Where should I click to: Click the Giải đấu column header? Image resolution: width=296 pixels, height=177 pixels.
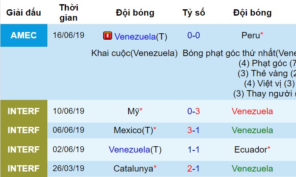pos(24,13)
